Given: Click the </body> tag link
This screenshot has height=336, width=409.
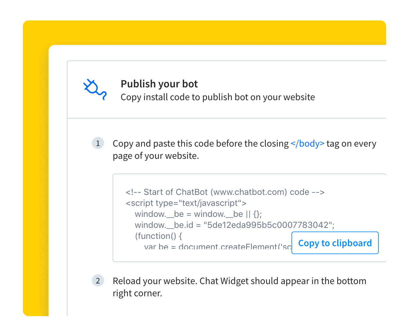Looking at the screenshot, I should pos(307,143).
